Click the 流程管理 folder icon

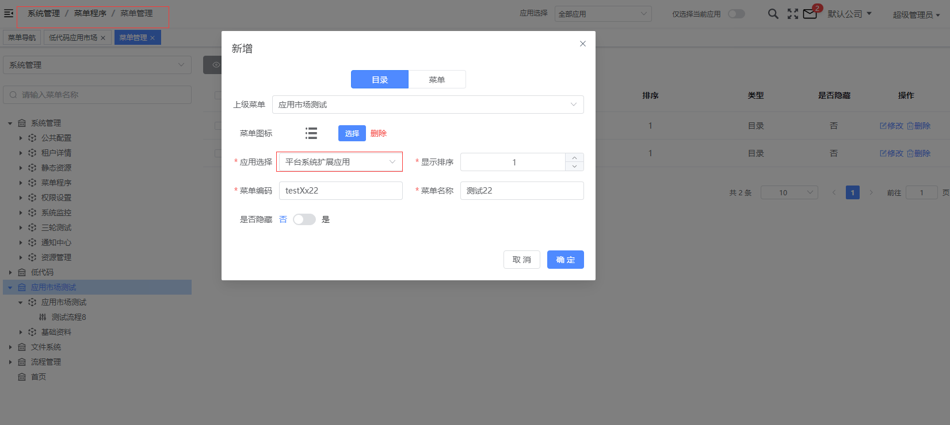[x=22, y=362]
